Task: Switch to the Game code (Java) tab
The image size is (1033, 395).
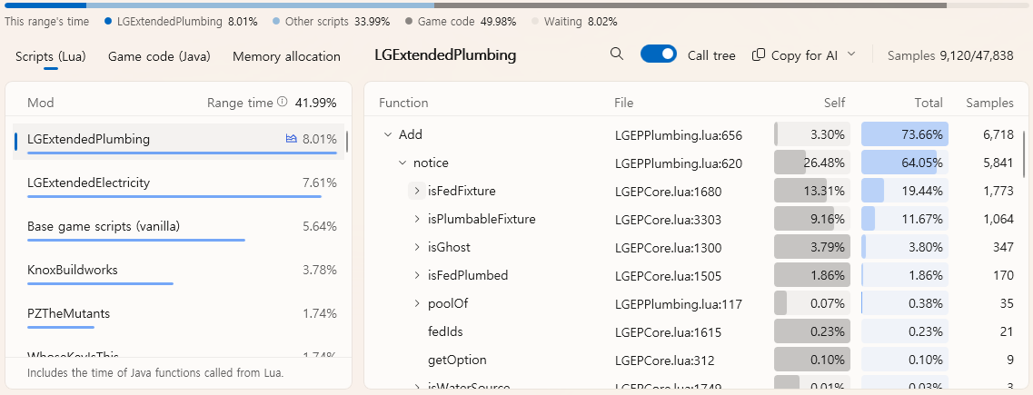Action: [159, 56]
